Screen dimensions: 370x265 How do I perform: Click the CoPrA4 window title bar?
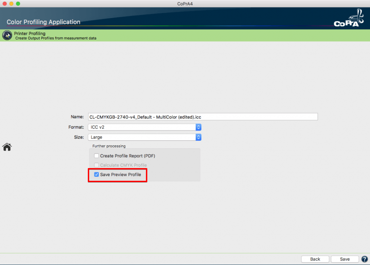[x=185, y=4]
